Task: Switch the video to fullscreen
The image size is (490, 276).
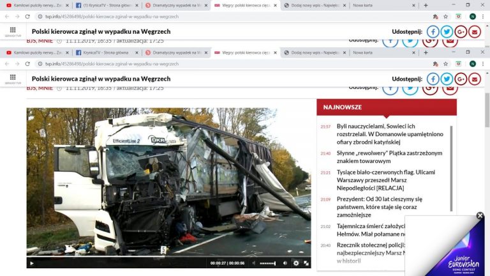Action: [x=306, y=263]
